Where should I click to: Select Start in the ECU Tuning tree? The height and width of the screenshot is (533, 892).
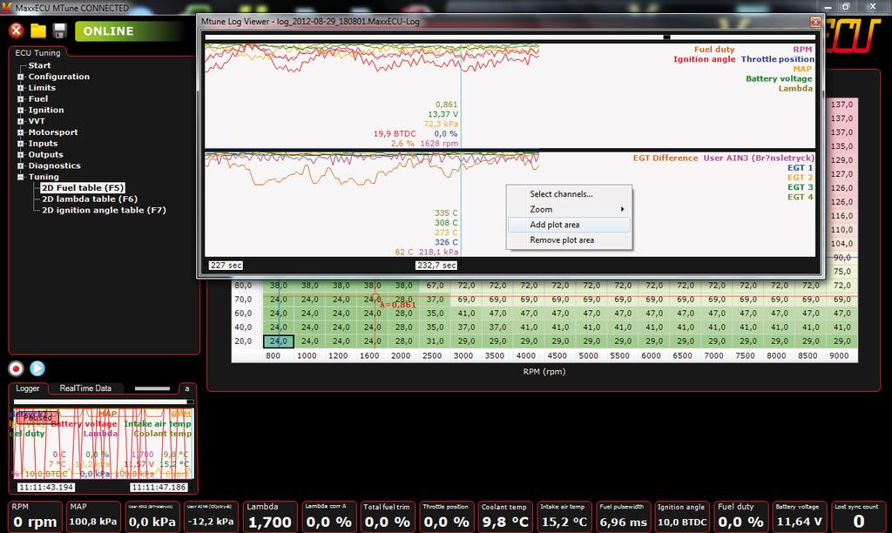pyautogui.click(x=39, y=65)
